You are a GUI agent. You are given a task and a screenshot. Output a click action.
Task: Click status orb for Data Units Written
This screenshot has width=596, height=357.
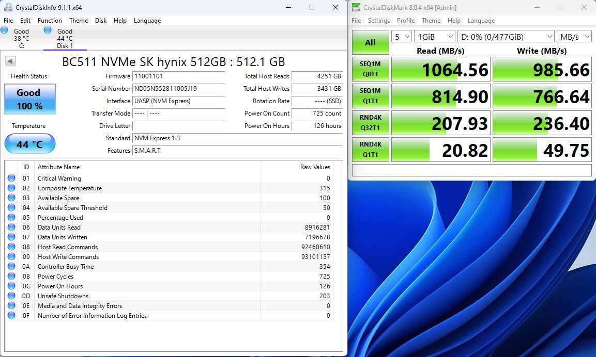pyautogui.click(x=11, y=237)
